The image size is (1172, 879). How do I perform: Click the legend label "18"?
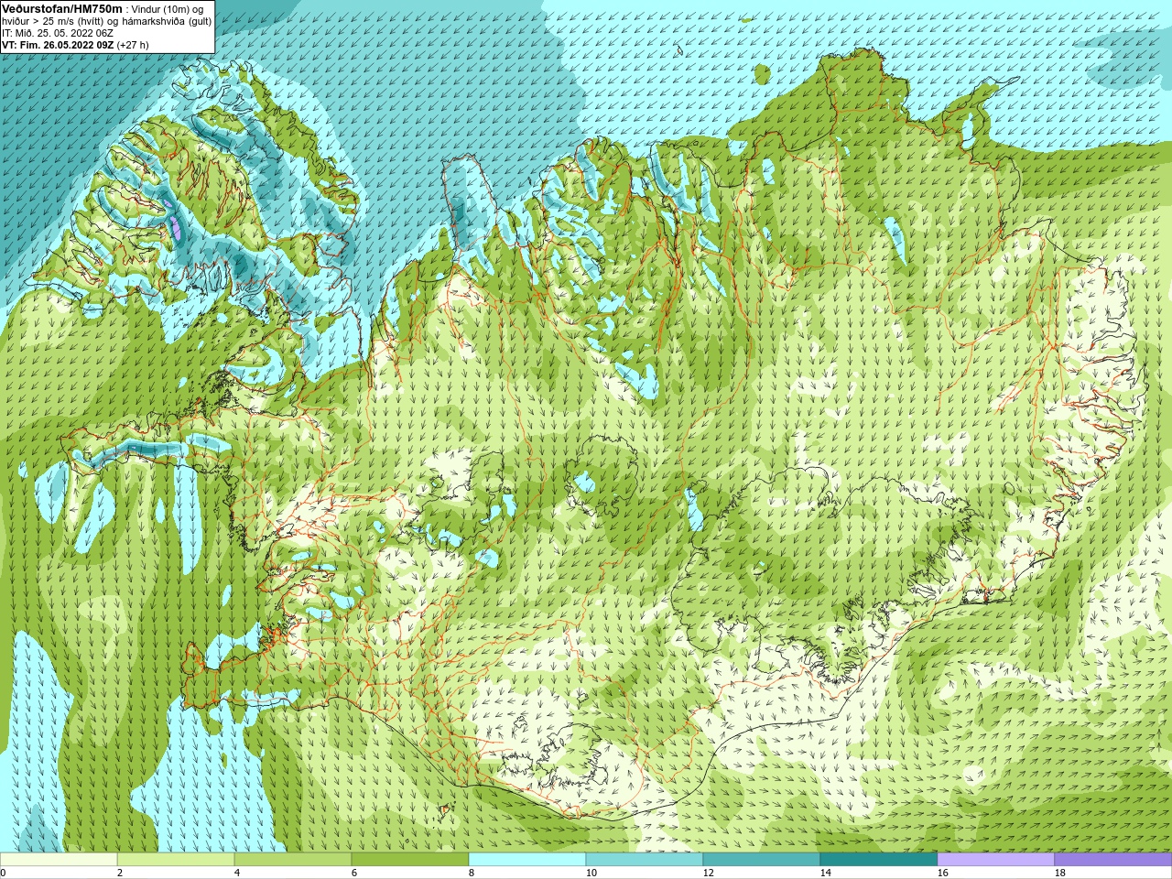point(1060,873)
